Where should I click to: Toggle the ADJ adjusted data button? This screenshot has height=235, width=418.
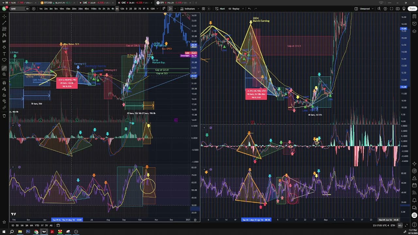tap(400, 226)
